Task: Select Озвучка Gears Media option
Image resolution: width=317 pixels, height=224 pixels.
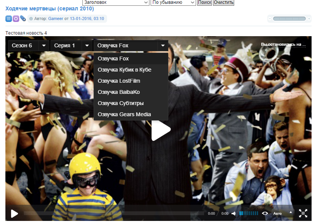Action: click(x=131, y=114)
